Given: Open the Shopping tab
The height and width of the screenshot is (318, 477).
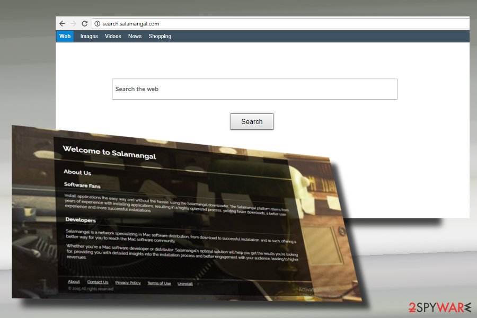Looking at the screenshot, I should point(160,36).
